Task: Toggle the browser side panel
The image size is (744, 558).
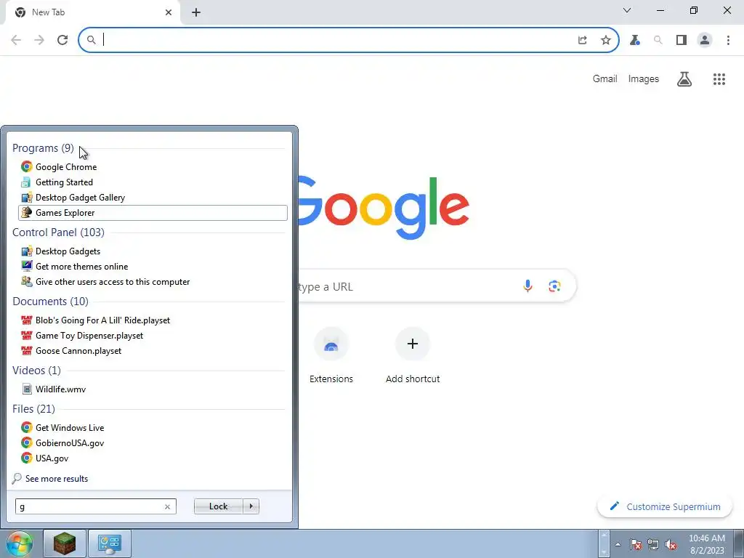Action: [682, 40]
